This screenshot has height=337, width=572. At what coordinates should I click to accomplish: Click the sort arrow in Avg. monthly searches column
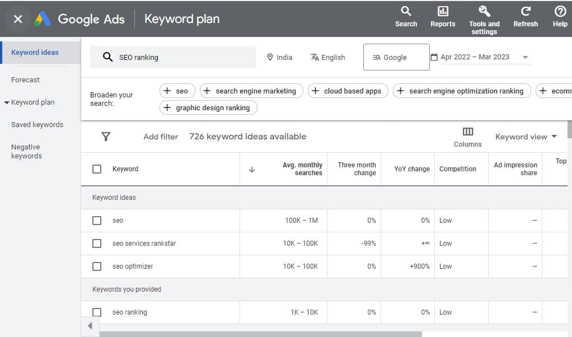(252, 170)
